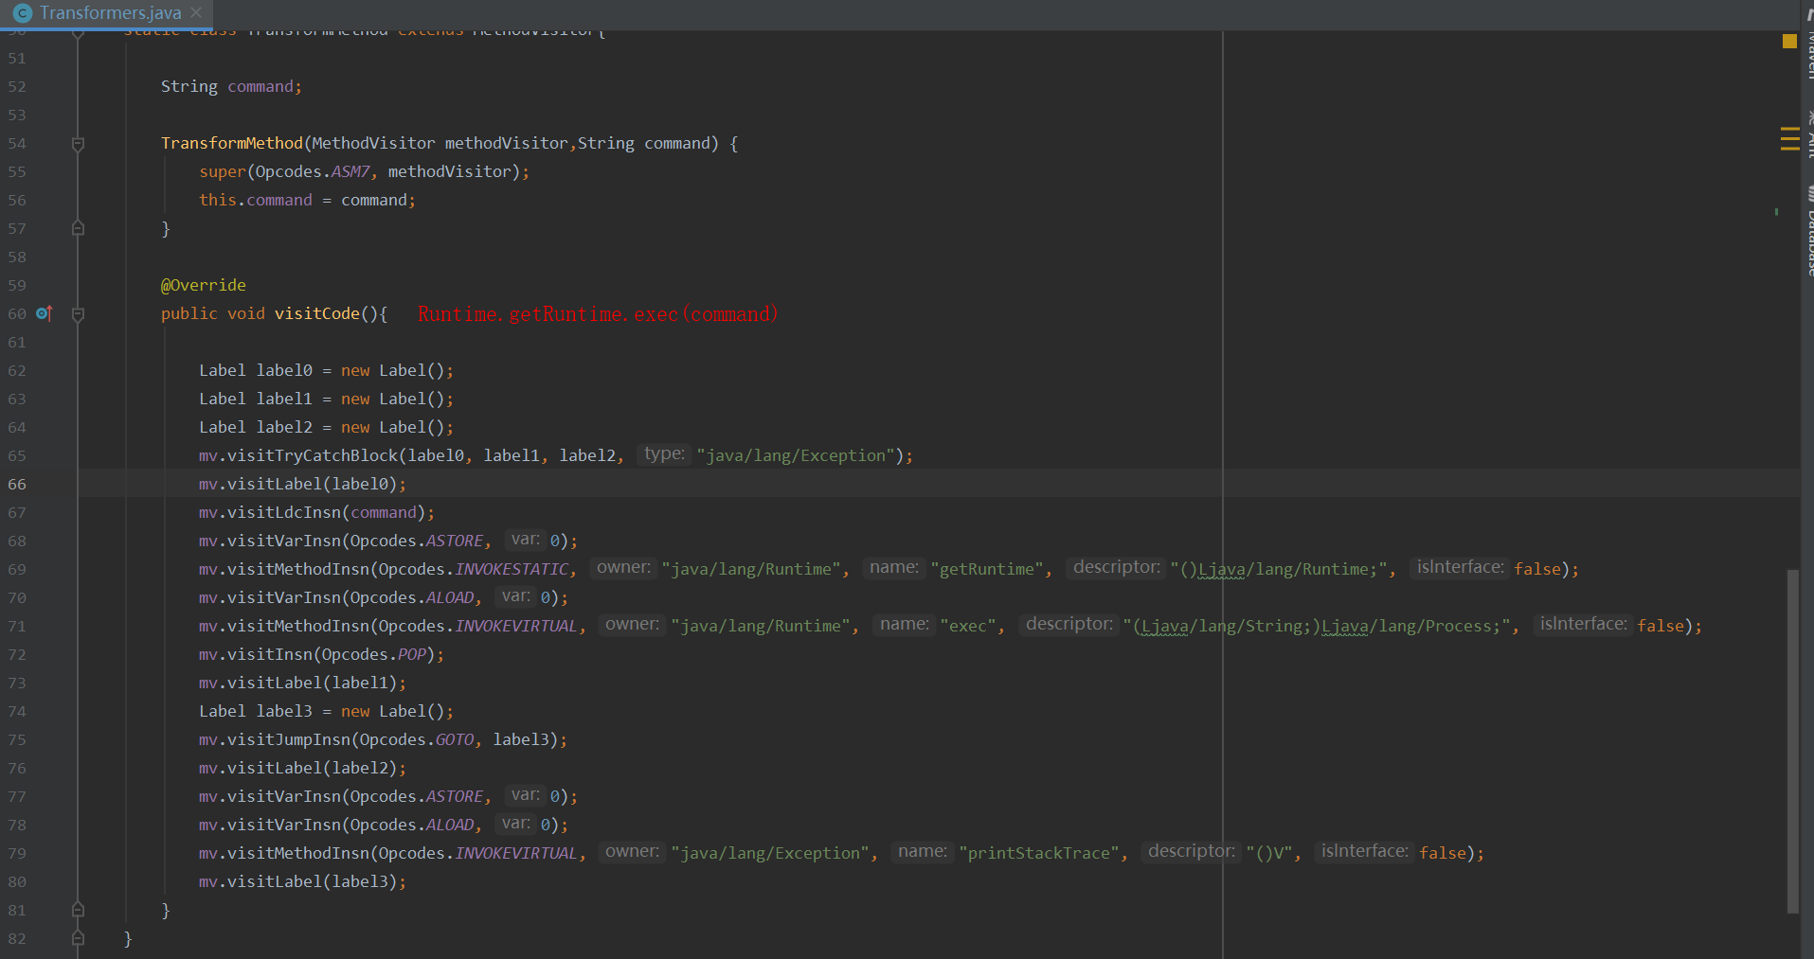Collapse the TransformMethod constructor fold at line 54

pyautogui.click(x=79, y=144)
